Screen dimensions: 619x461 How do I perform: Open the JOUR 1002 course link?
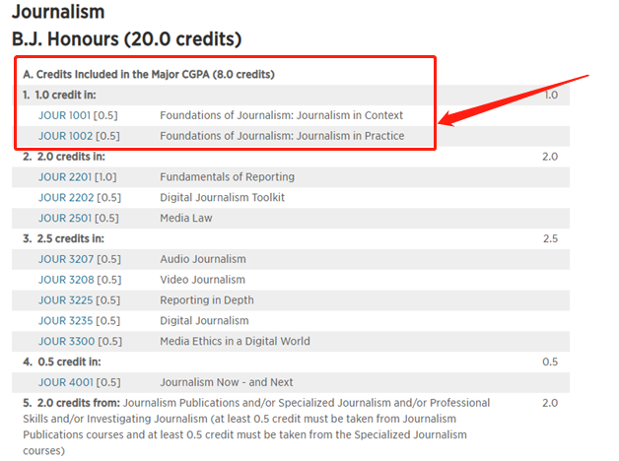[64, 136]
